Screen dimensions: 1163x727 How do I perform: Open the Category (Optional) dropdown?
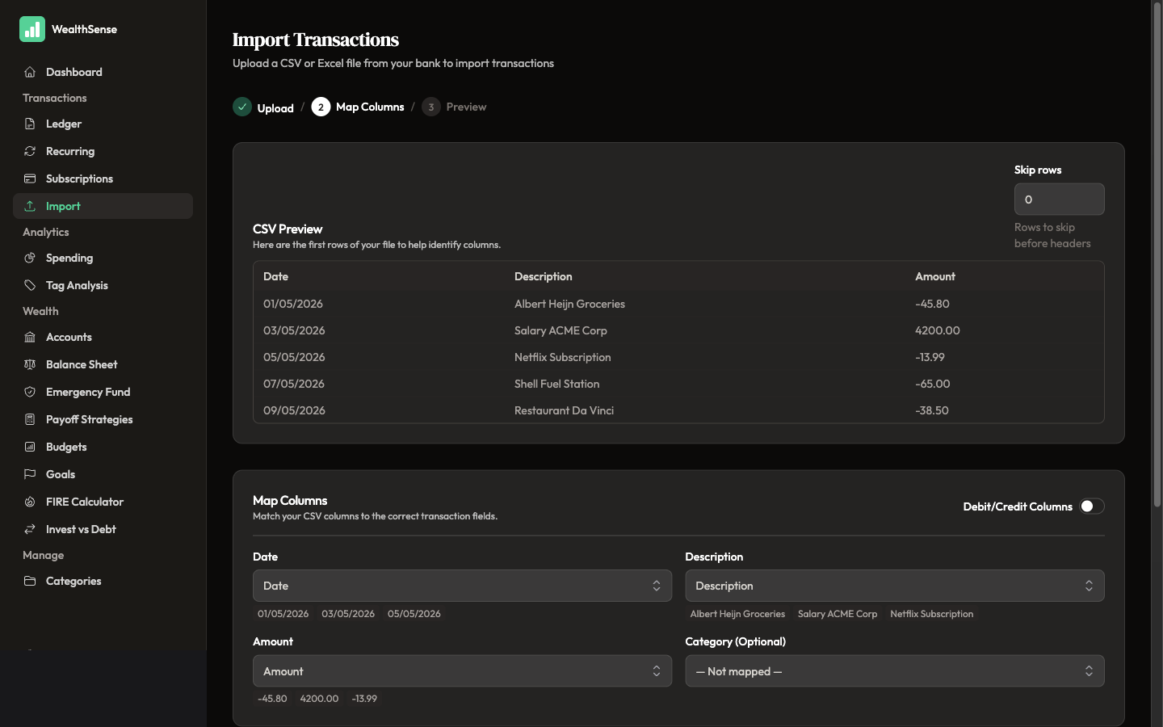tap(895, 671)
